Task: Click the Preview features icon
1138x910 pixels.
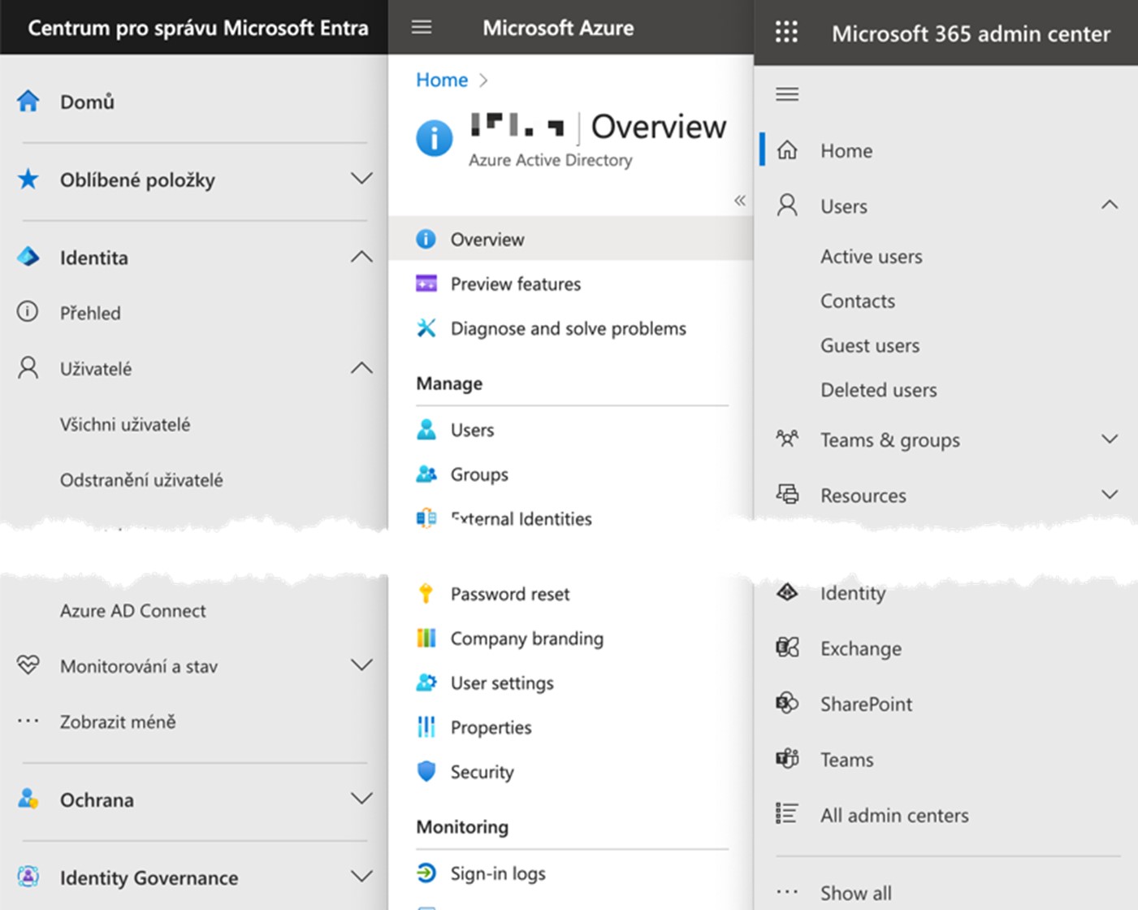Action: point(426,284)
